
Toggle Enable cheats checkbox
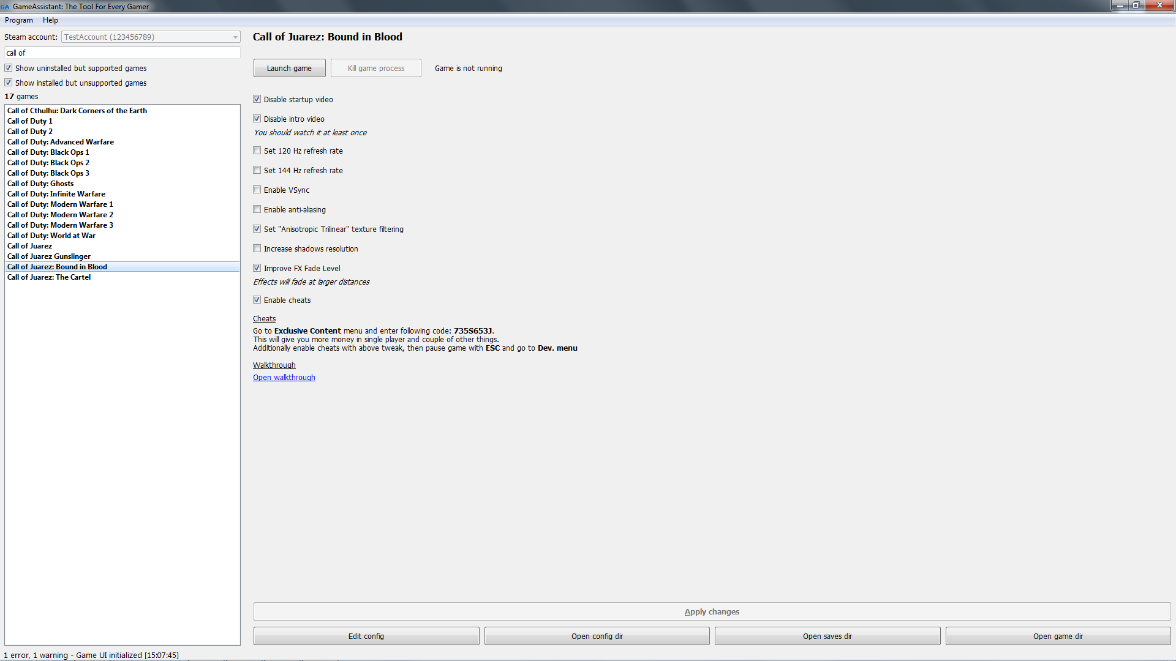(258, 299)
